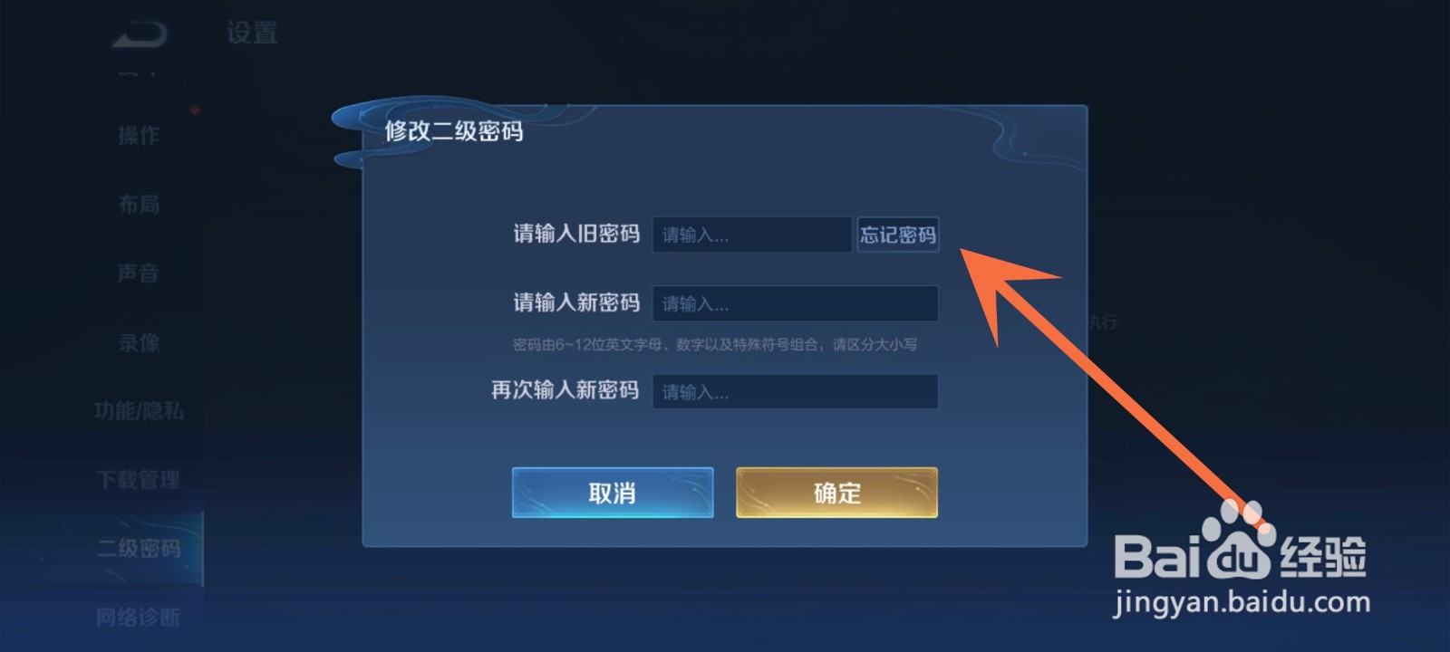Screen dimensions: 1450x652
Task: Focus the 请输入新密码 input field
Action: (796, 303)
